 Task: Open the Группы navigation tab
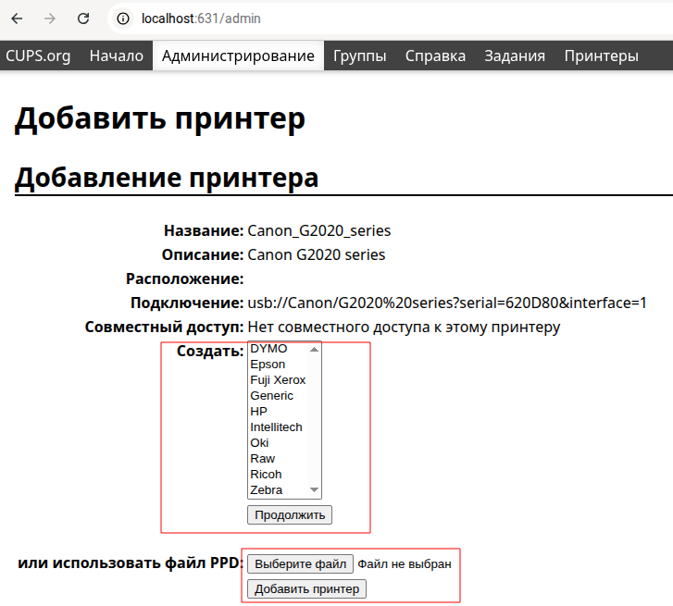coord(360,56)
